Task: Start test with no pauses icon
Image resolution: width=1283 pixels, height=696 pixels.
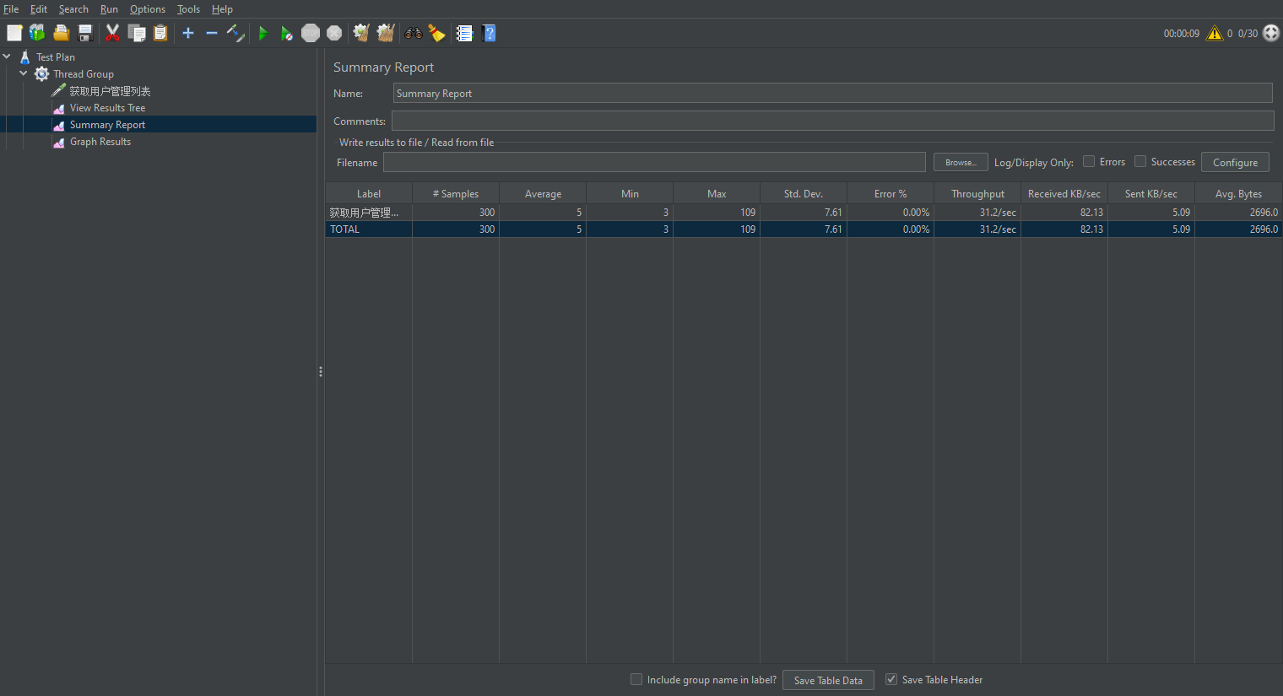Action: click(287, 33)
